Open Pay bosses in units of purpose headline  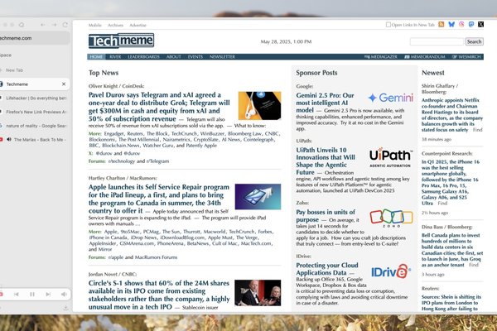(326, 216)
